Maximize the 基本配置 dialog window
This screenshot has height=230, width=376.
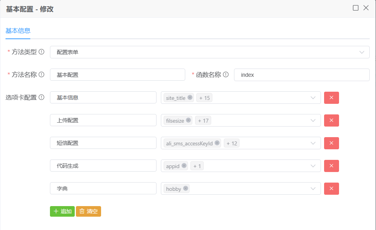tap(356, 8)
